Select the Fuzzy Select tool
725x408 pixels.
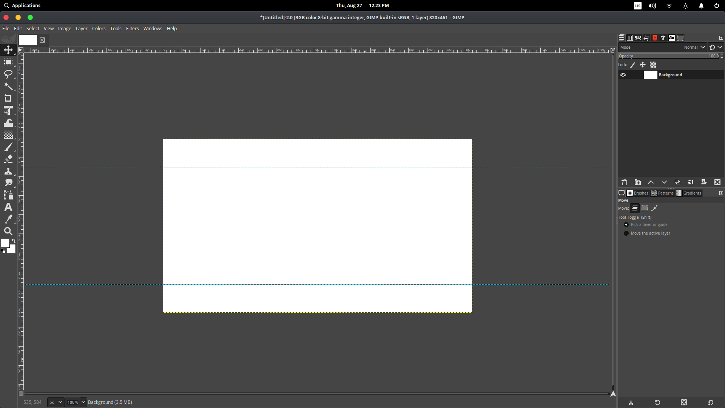point(8,86)
